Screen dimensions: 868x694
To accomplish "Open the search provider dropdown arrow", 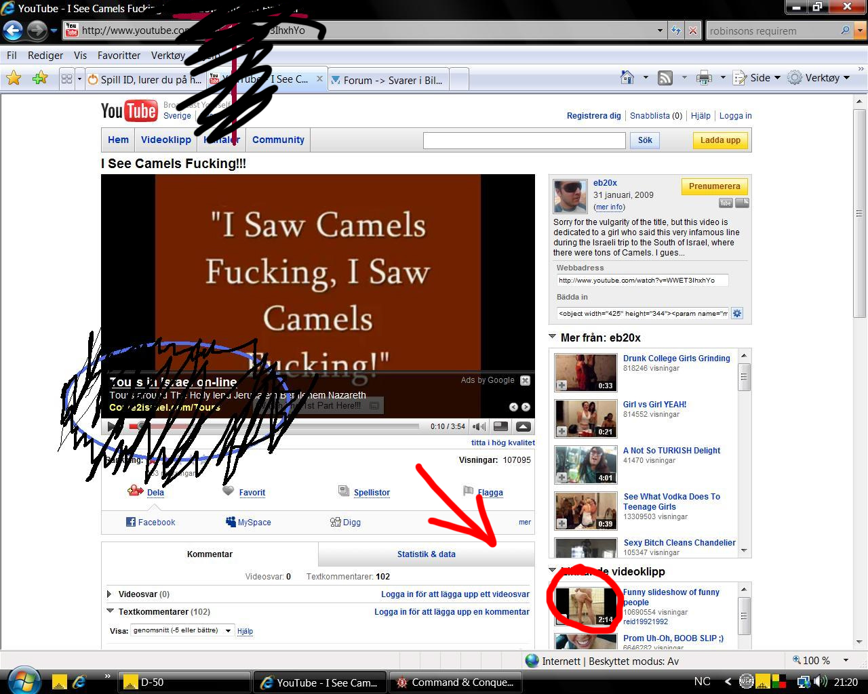I will click(x=860, y=30).
